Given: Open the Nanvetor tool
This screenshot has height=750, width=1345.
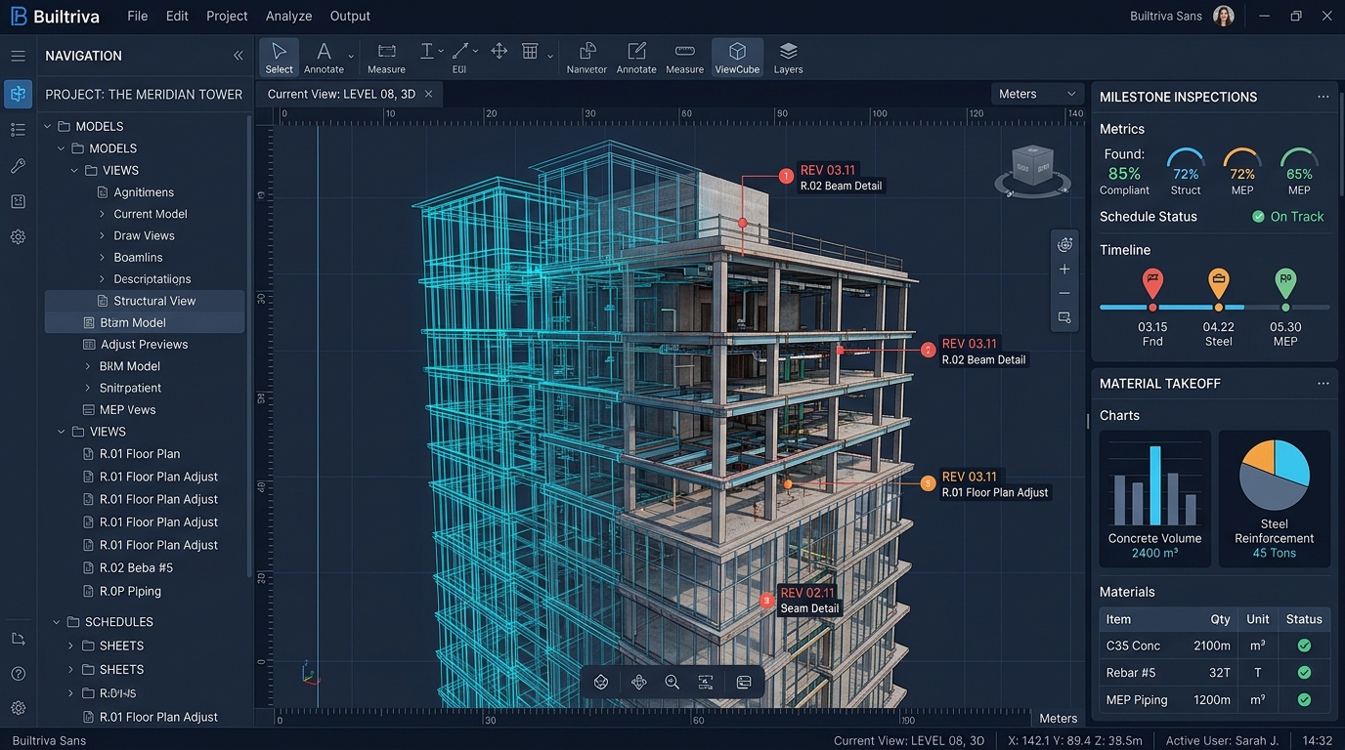Looking at the screenshot, I should [x=586, y=58].
